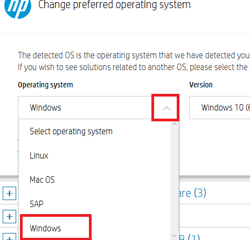The image size is (250, 240).
Task: Select the highlighted Windows list option
Action: (x=45, y=228)
